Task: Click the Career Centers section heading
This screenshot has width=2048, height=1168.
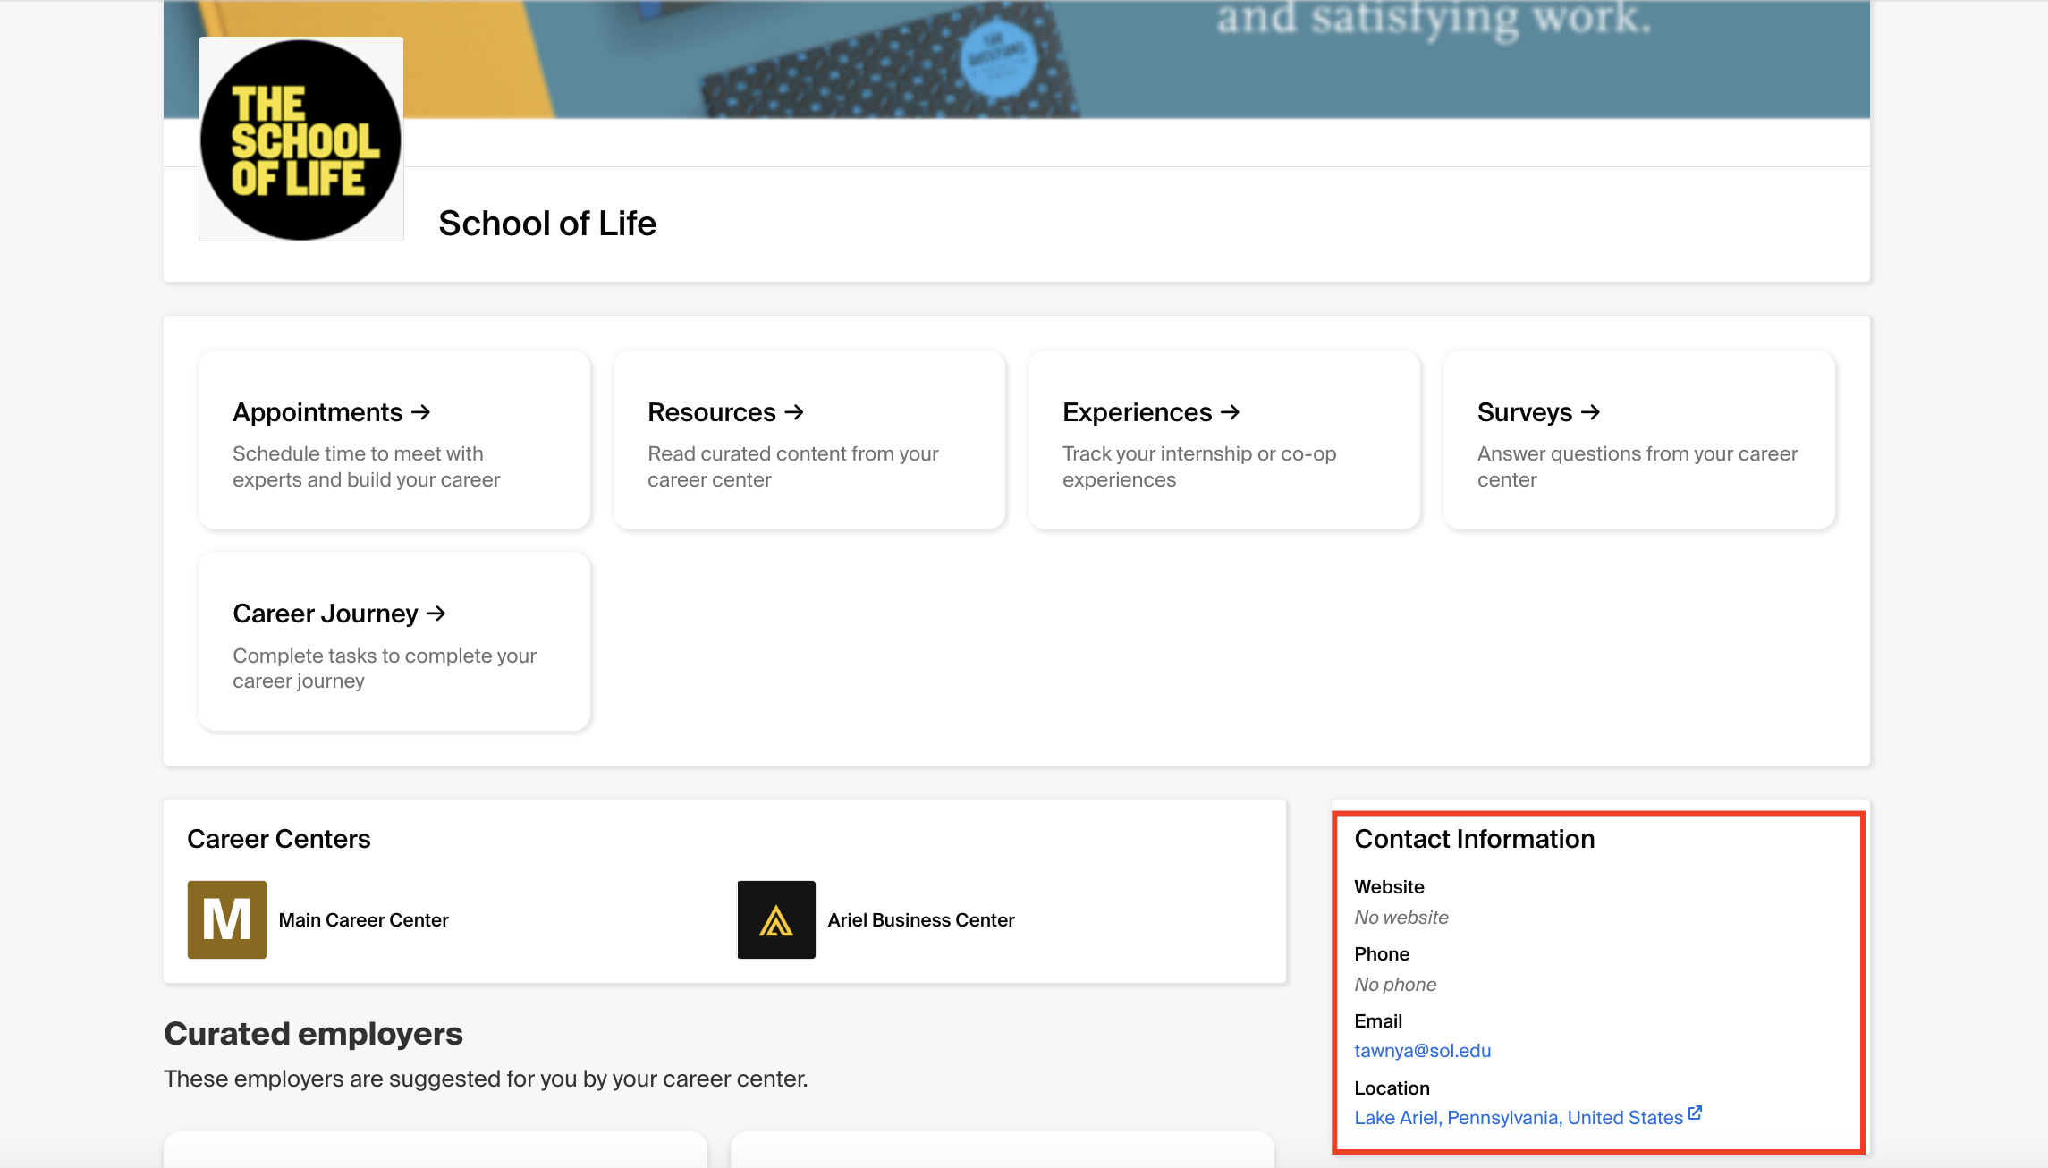Action: (x=278, y=838)
